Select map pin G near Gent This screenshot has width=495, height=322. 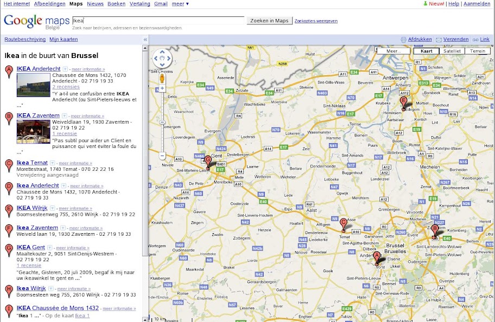tap(208, 163)
